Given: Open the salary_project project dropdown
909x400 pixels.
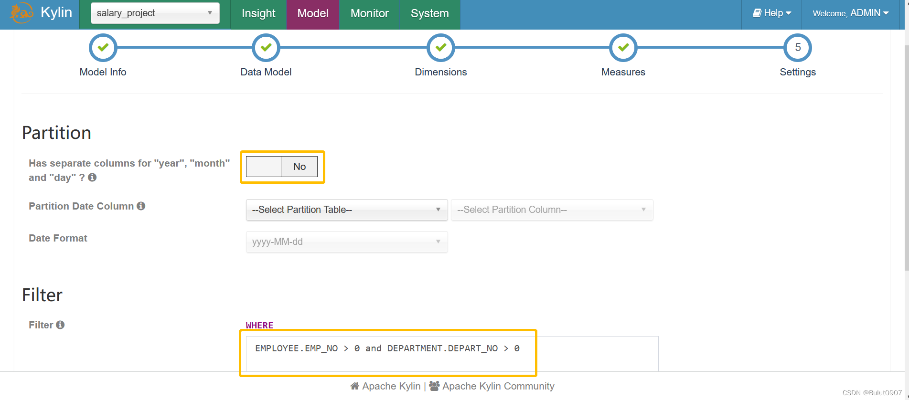Looking at the screenshot, I should coord(155,13).
